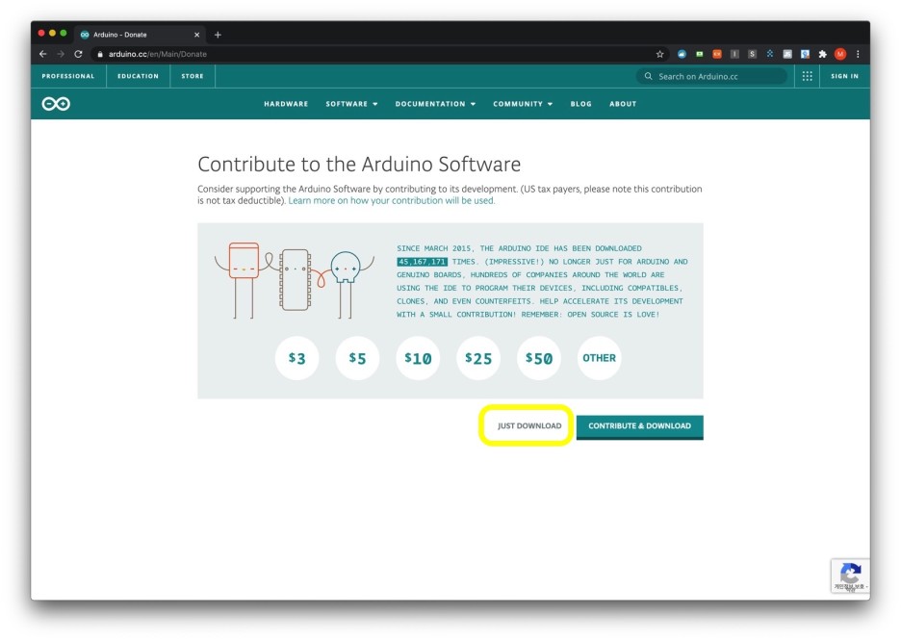Choose the OTHER contribution amount
Viewport: 901px width, 641px height.
point(599,358)
